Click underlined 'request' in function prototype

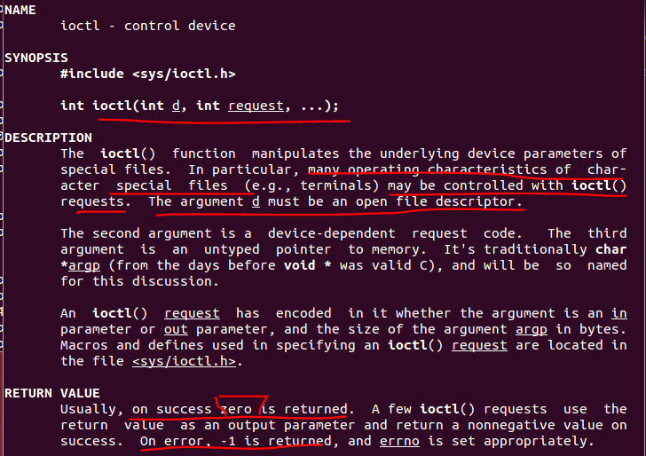(256, 106)
